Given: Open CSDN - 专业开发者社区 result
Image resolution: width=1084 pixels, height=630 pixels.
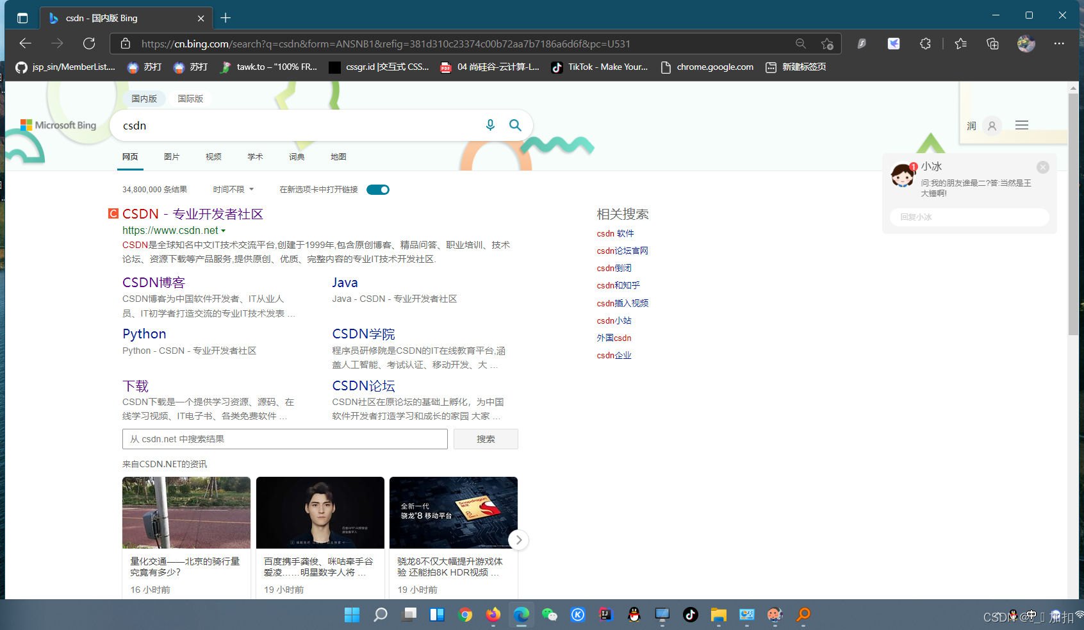Looking at the screenshot, I should point(193,214).
